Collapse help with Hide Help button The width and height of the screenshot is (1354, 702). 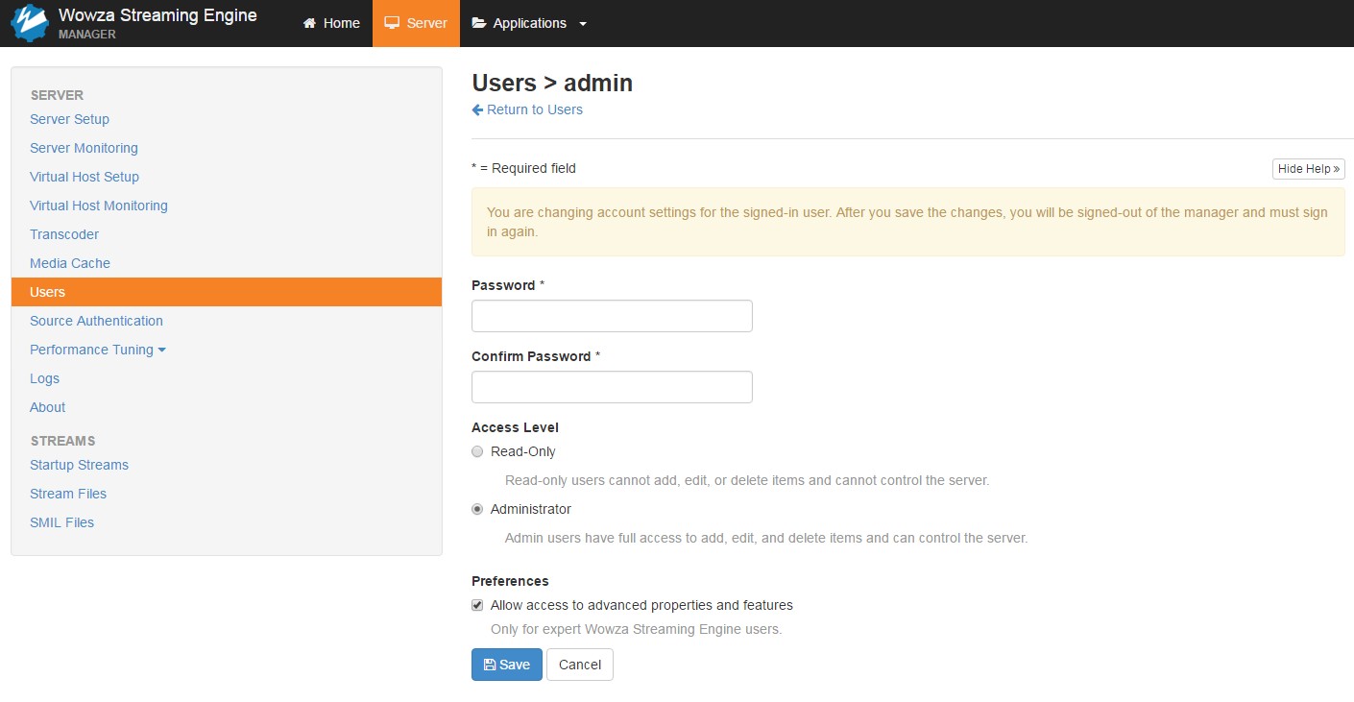1308,169
